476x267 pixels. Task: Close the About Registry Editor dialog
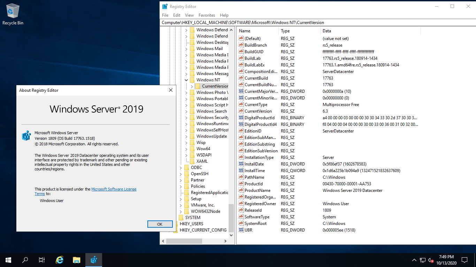(x=171, y=90)
